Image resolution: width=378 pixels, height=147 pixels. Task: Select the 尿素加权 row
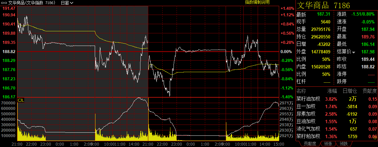click(337, 114)
